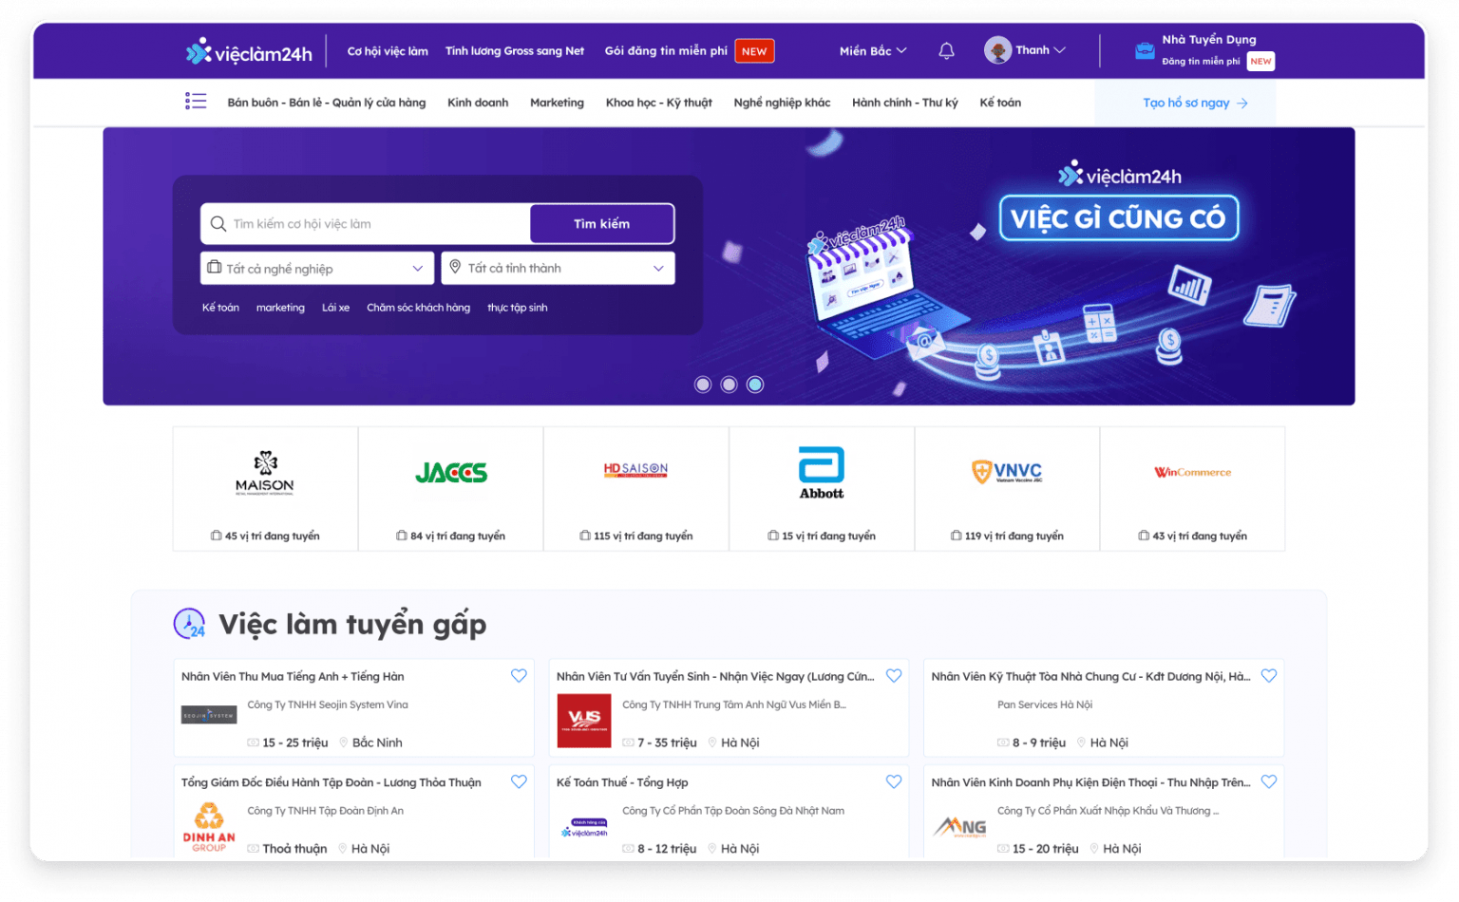
Task: Click Nhà Tuyển Dụng employer link
Action: [x=1209, y=40]
